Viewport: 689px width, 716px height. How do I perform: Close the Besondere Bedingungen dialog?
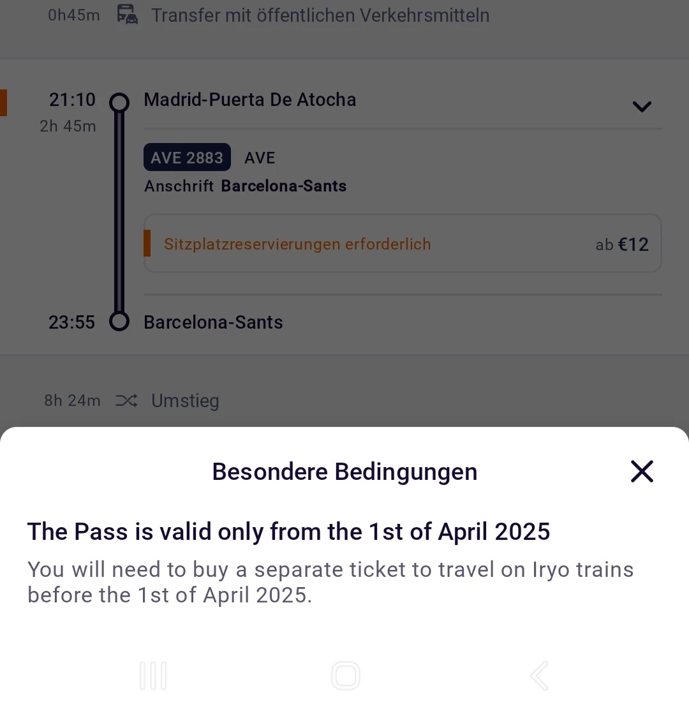click(x=642, y=471)
